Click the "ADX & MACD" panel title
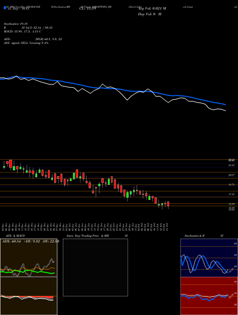The image size is (238, 315). 15,236
